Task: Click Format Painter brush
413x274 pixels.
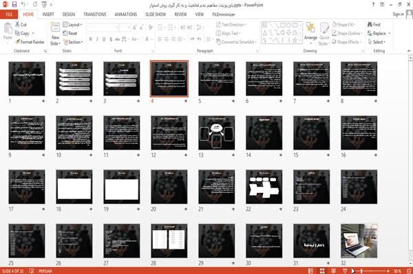Action: point(17,42)
